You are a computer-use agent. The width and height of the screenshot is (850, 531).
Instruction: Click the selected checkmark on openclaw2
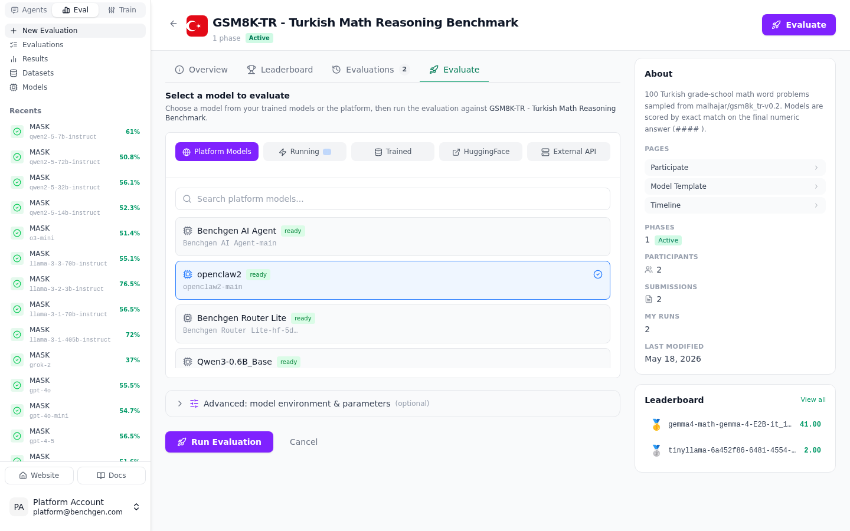[x=598, y=274]
